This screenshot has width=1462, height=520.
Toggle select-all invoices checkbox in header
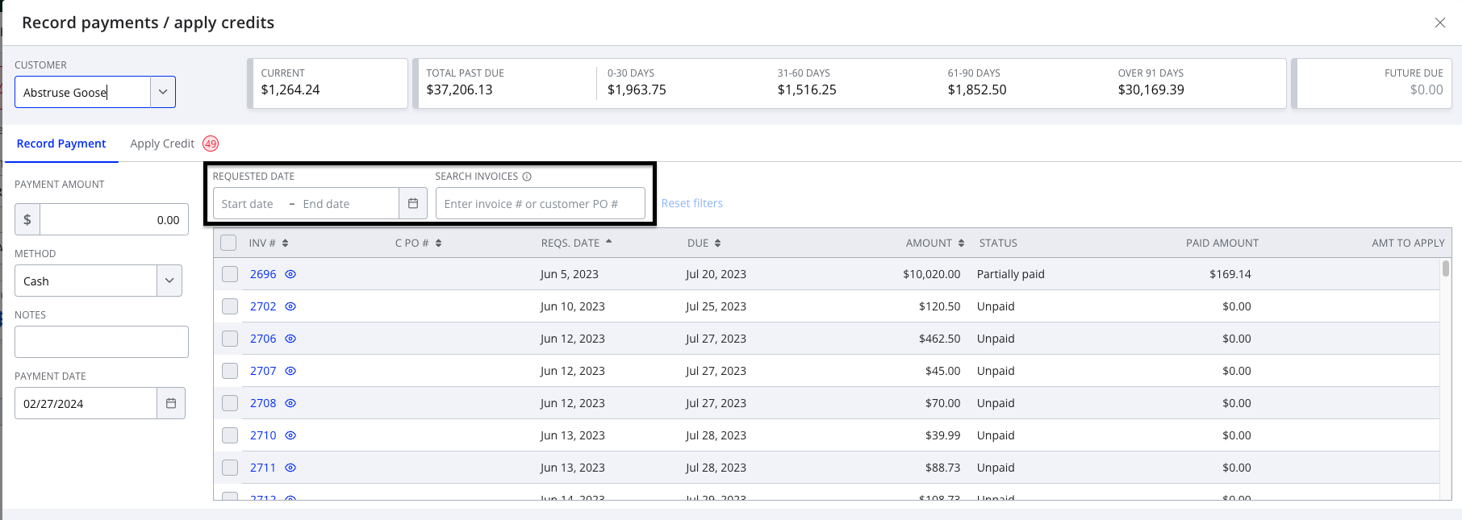coord(228,243)
